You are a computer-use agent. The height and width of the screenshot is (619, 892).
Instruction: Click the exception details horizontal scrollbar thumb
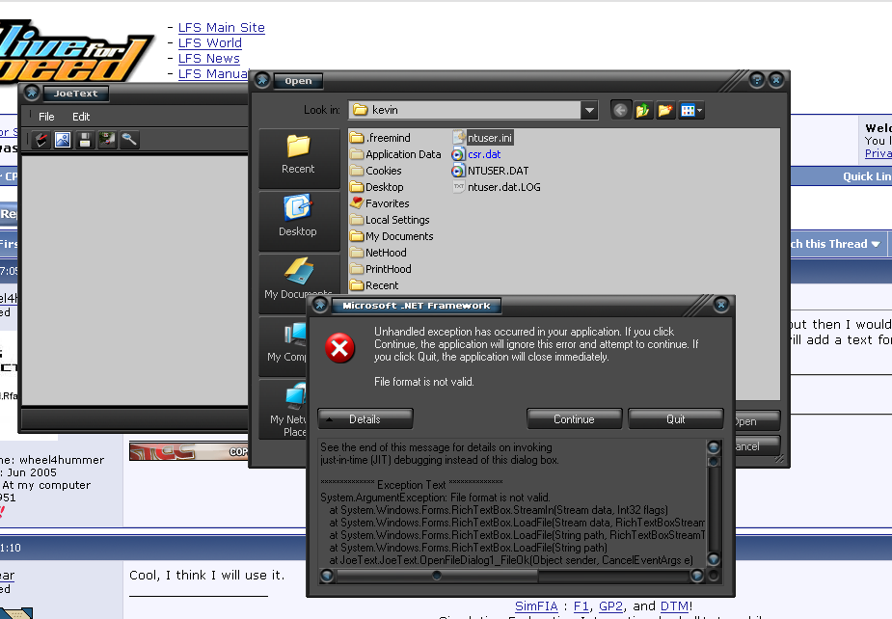(x=437, y=576)
